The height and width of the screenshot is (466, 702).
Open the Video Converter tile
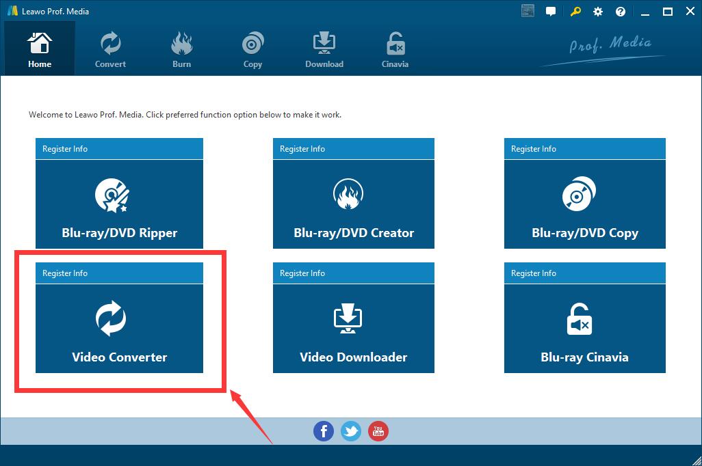[119, 329]
